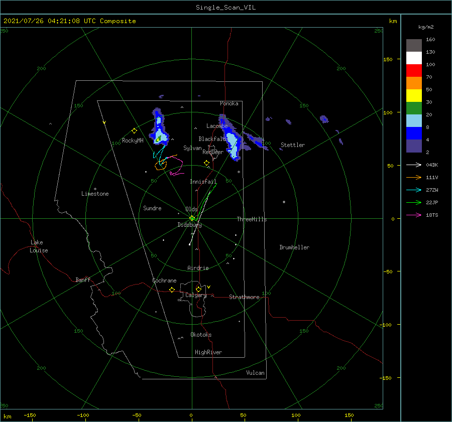This screenshot has width=452, height=422.
Task: Select the grey 130-160 legend color
Action: (414, 45)
